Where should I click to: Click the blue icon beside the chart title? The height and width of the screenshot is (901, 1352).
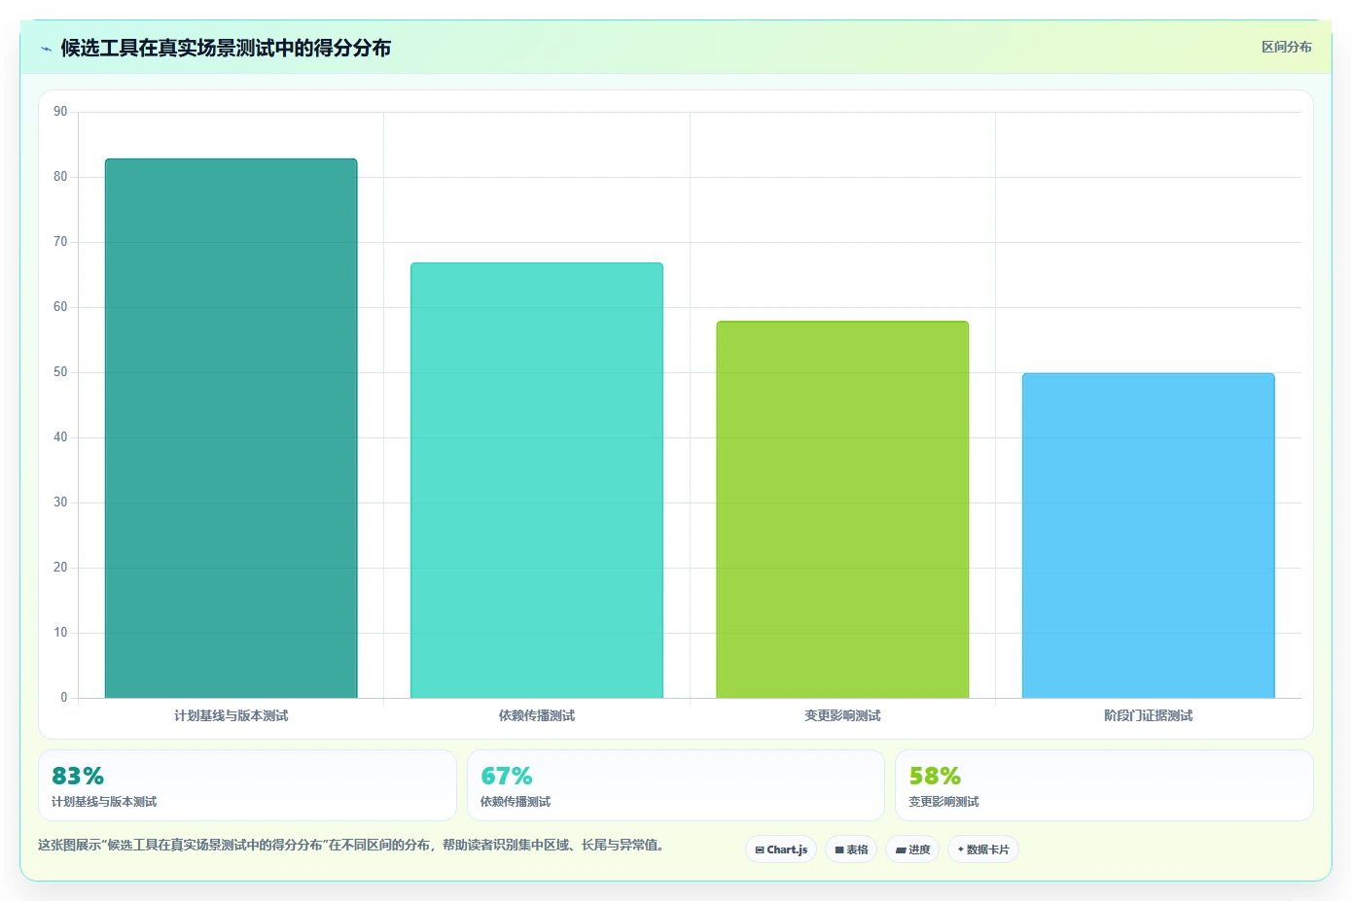point(46,49)
